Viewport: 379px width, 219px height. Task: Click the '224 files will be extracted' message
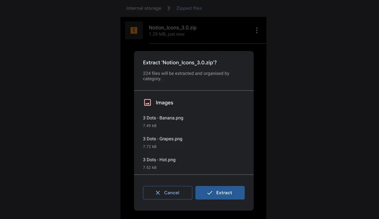[186, 76]
